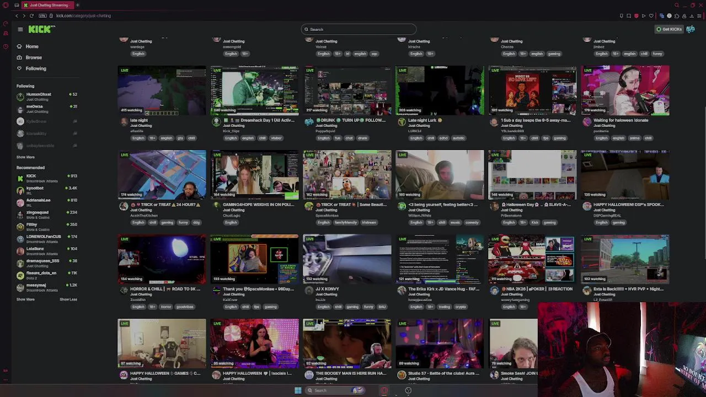The image size is (706, 397).
Task: Open the Kick hamburger menu
Action: [x=20, y=29]
